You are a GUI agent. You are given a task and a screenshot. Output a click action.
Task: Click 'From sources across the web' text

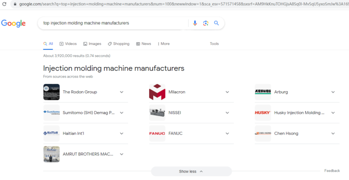coord(68,77)
